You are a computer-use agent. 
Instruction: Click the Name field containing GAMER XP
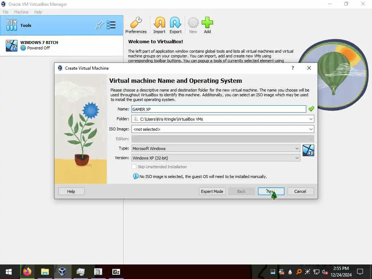(x=219, y=109)
